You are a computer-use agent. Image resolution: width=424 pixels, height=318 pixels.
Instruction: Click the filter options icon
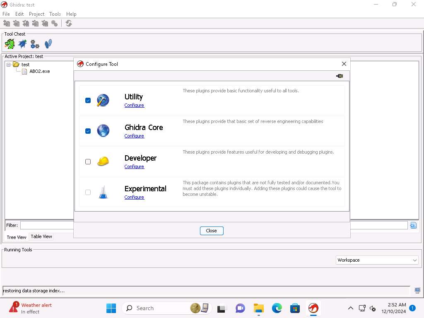click(x=413, y=225)
